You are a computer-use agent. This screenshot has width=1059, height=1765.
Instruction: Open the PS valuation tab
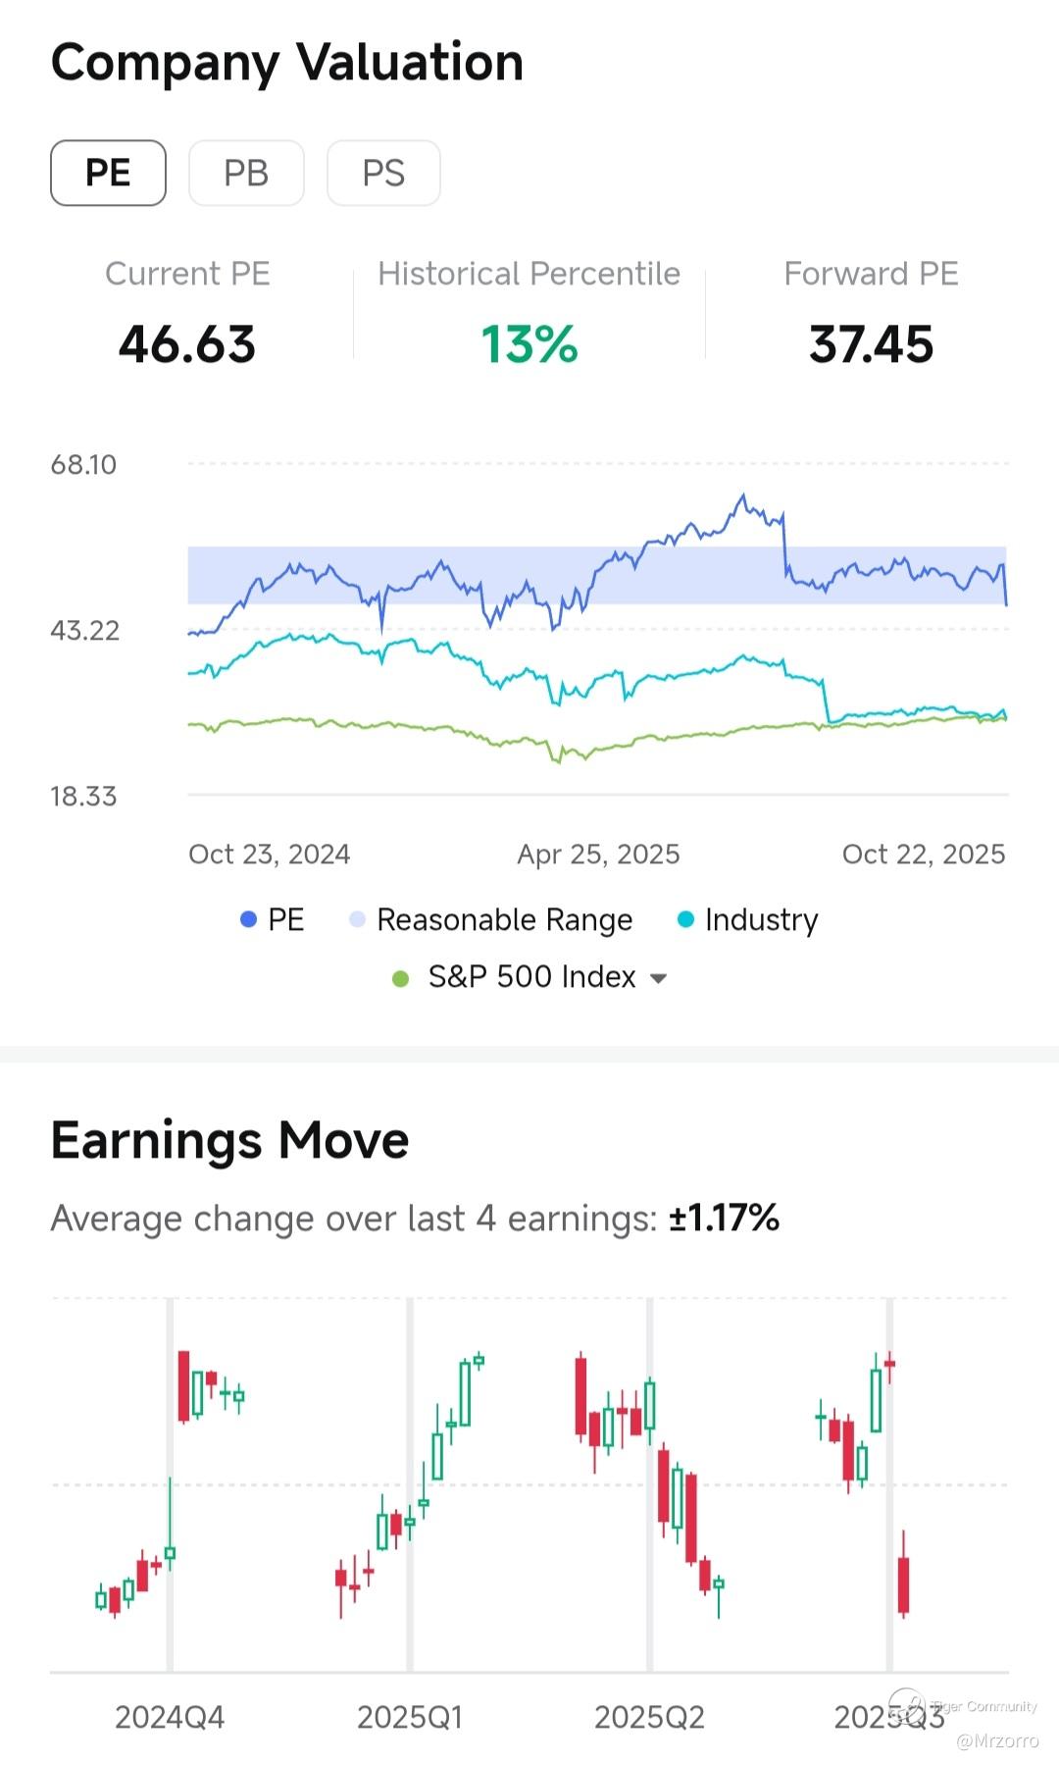click(x=383, y=174)
